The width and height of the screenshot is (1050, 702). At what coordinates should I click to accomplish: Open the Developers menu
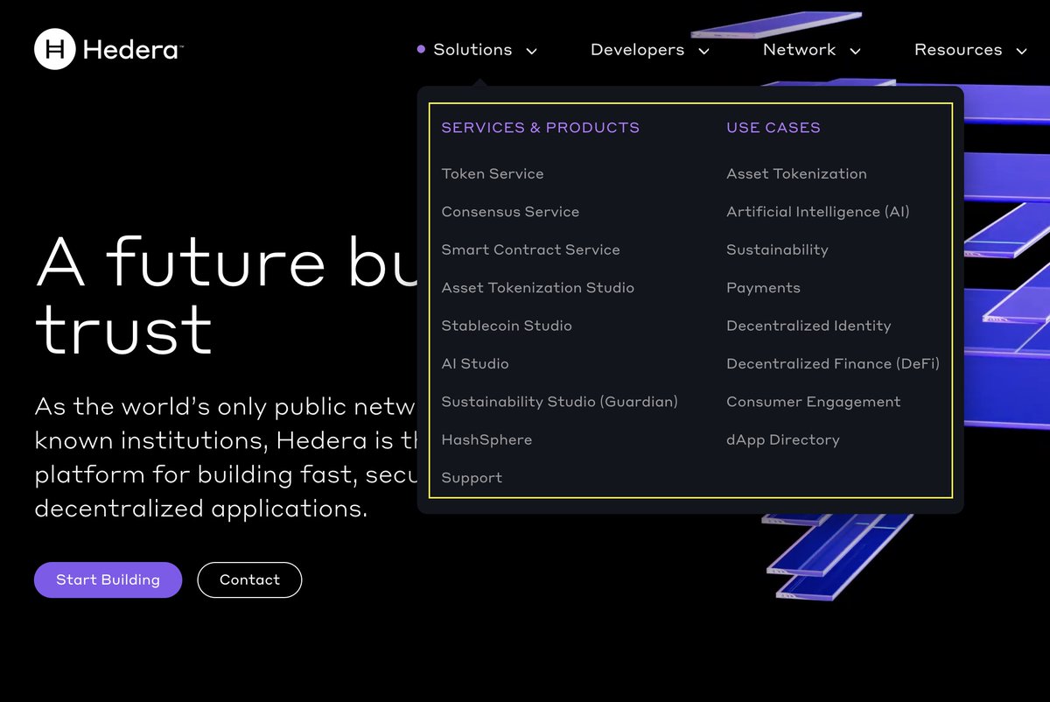tap(637, 50)
